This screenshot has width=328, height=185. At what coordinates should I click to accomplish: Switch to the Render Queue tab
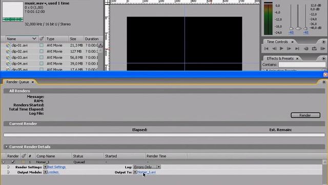[17, 82]
